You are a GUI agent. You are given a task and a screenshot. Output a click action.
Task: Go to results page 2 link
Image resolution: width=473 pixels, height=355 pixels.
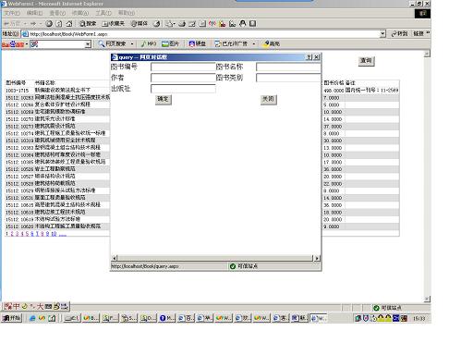click(x=12, y=234)
